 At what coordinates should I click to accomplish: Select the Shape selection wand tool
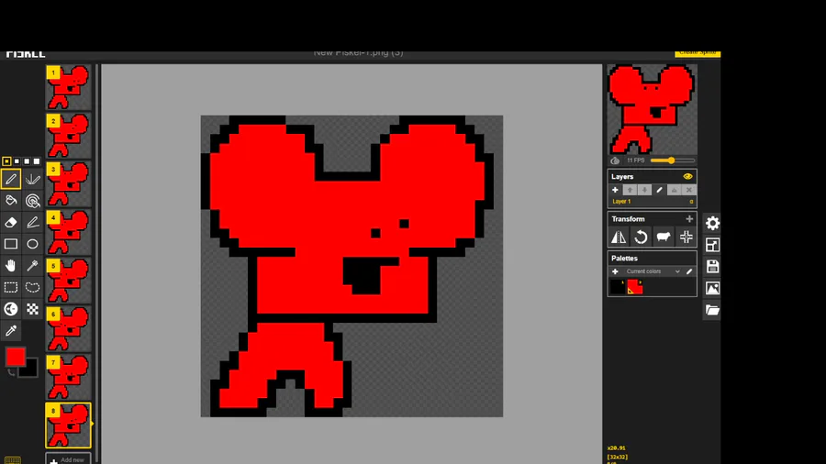tap(33, 265)
